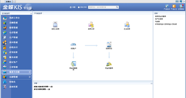Select the 服务支持 radio button
This screenshot has height=98, width=186.
79,7
